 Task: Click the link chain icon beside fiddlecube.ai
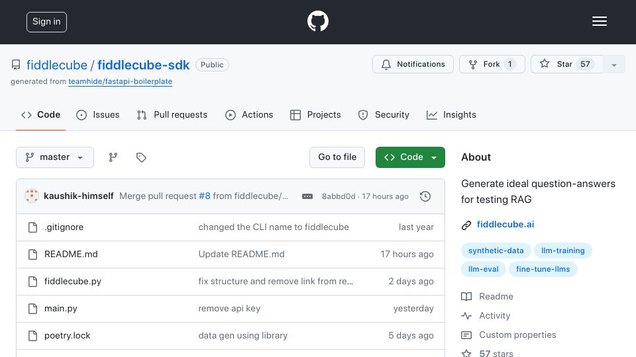(466, 225)
